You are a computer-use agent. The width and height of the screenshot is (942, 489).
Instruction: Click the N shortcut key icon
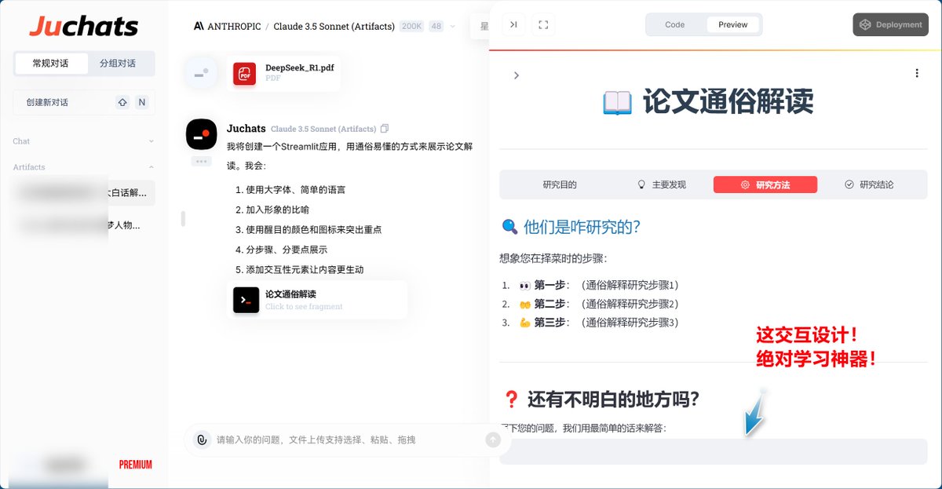[141, 102]
